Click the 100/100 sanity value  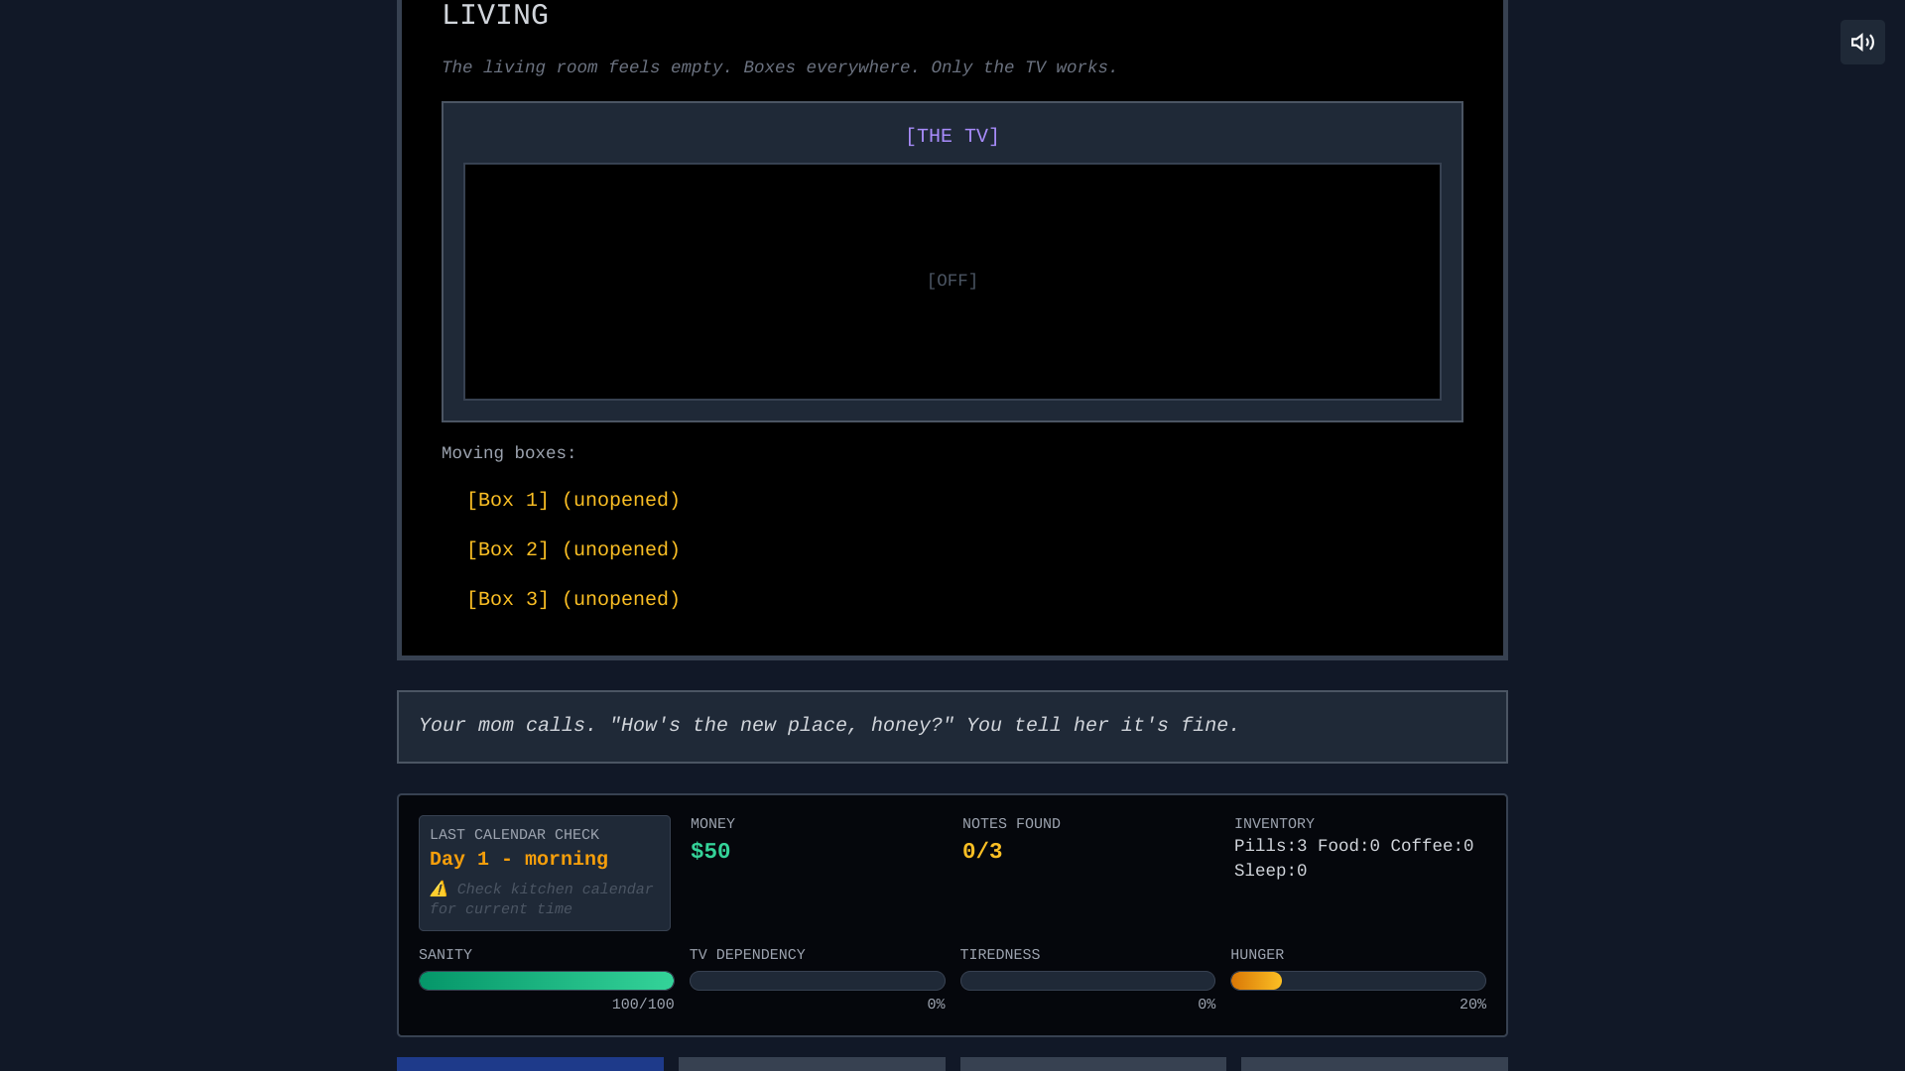[x=643, y=1005]
